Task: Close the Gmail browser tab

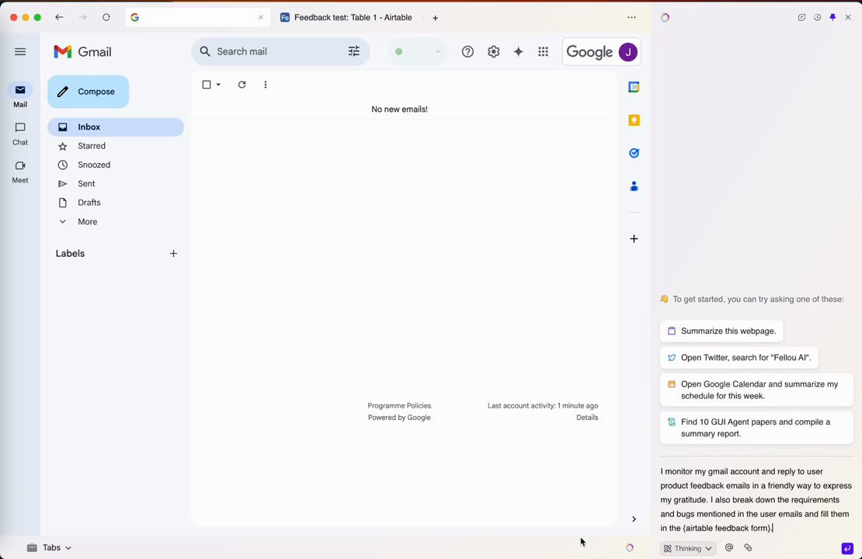Action: click(x=261, y=18)
